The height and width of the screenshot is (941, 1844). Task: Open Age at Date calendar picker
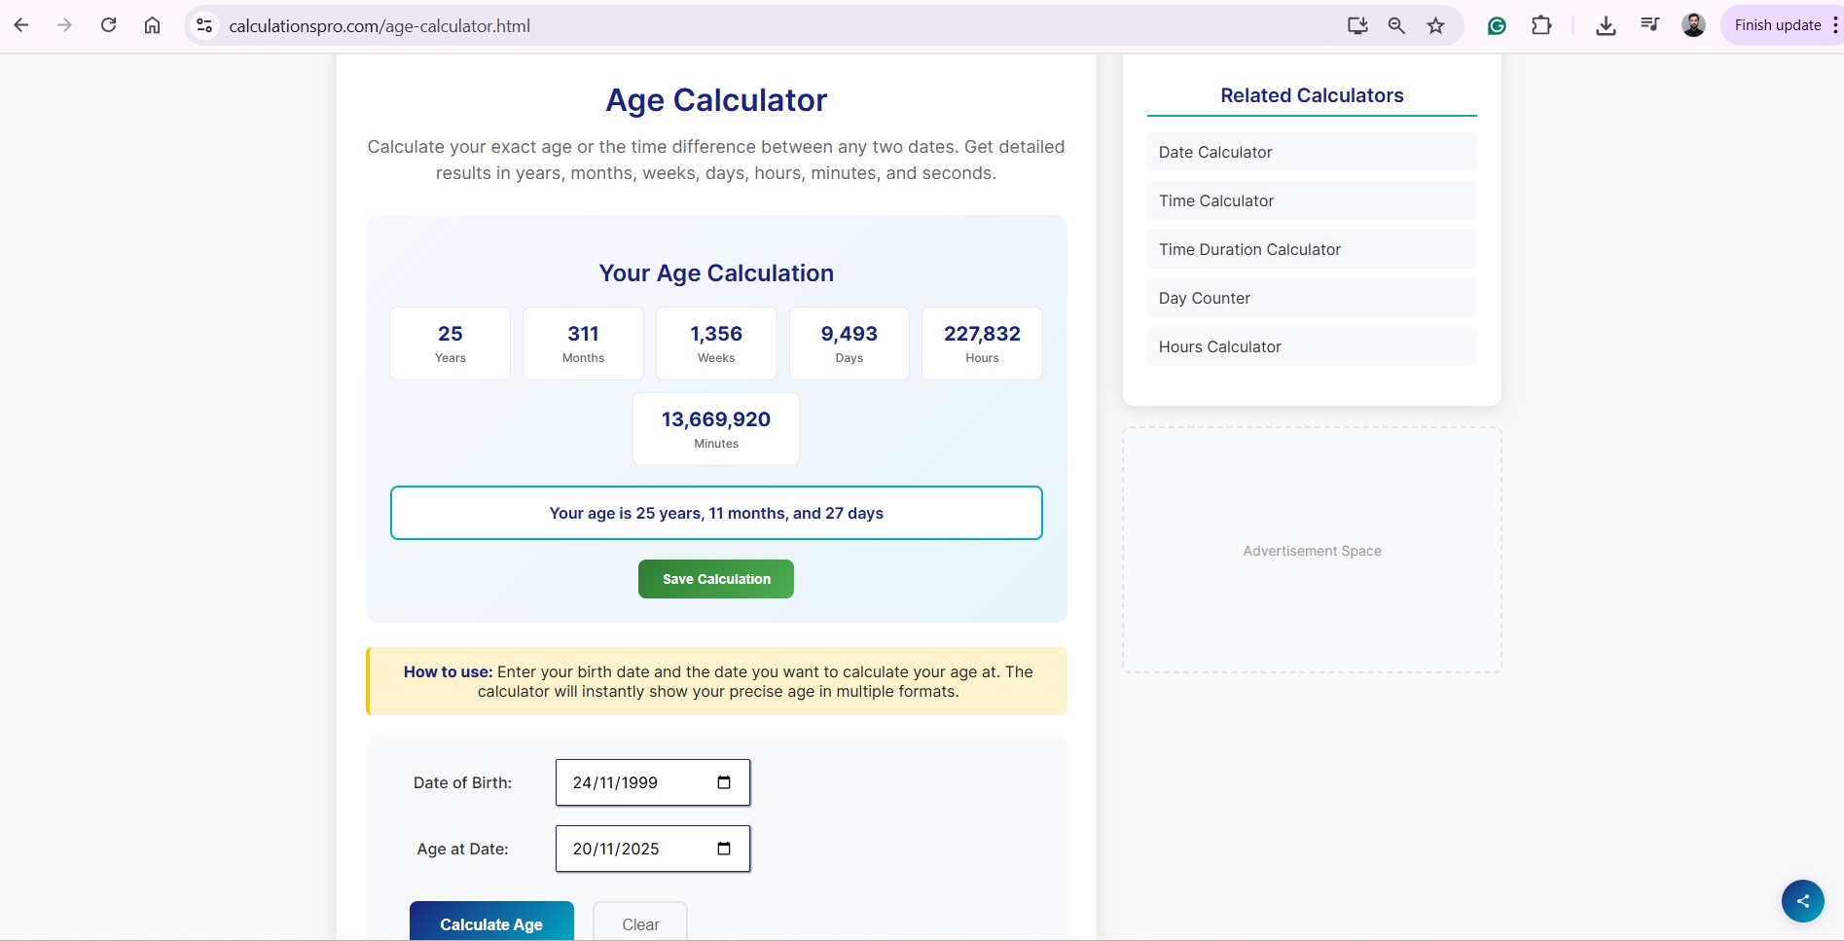point(724,849)
